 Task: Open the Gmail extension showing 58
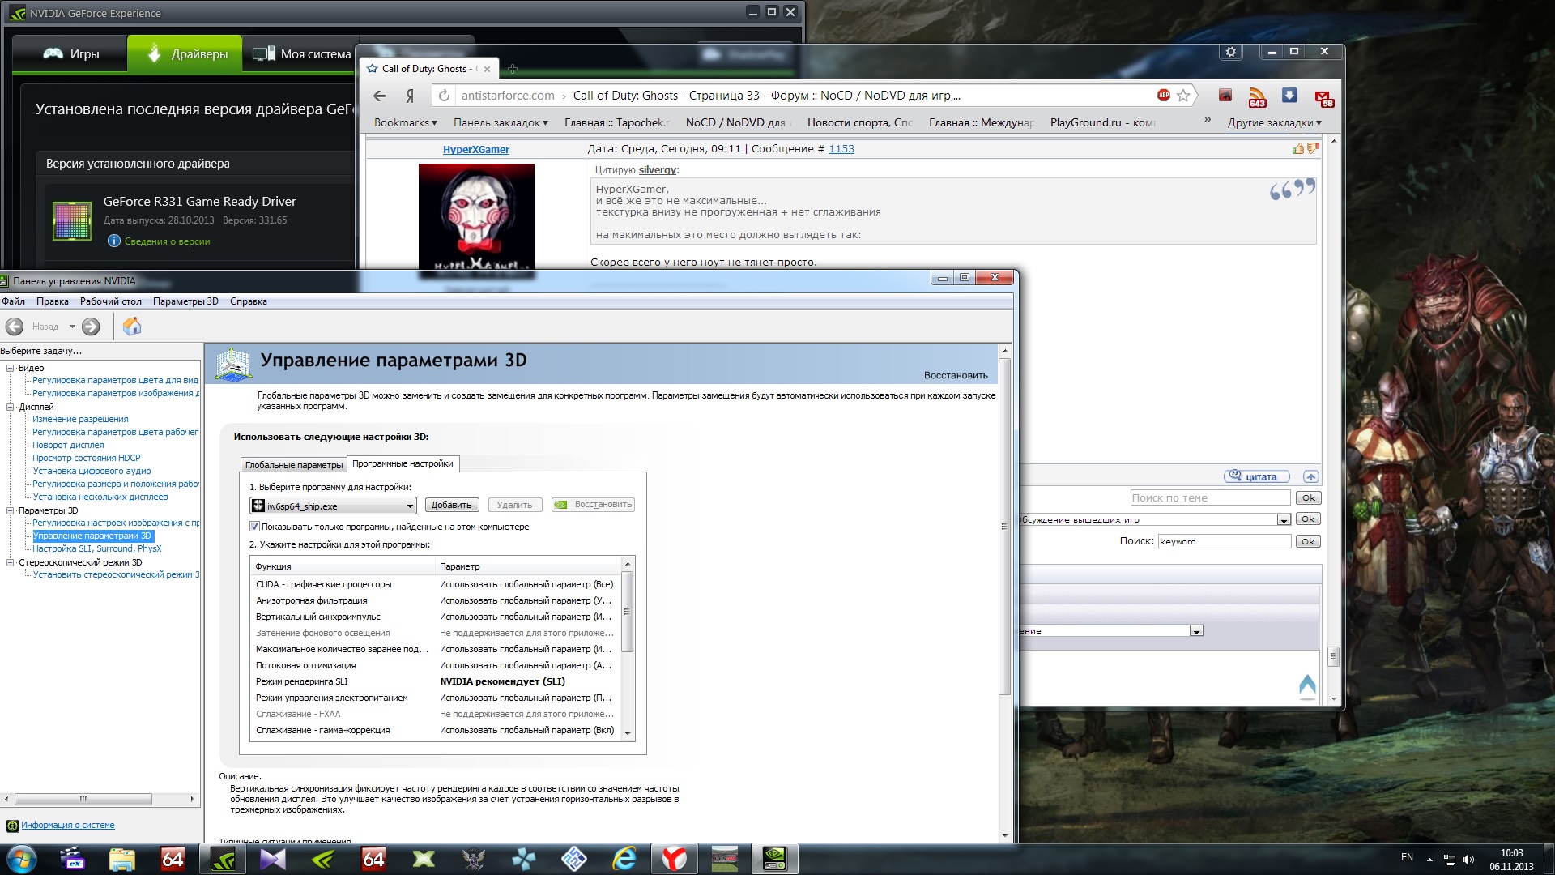(1323, 98)
